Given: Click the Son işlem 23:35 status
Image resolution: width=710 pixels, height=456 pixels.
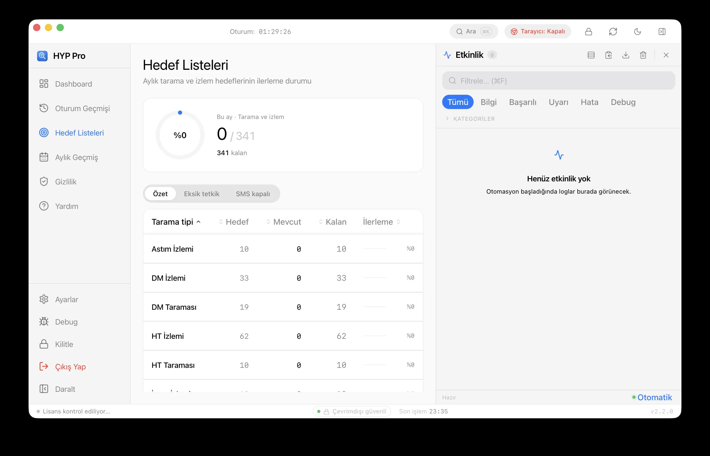Looking at the screenshot, I should point(423,411).
